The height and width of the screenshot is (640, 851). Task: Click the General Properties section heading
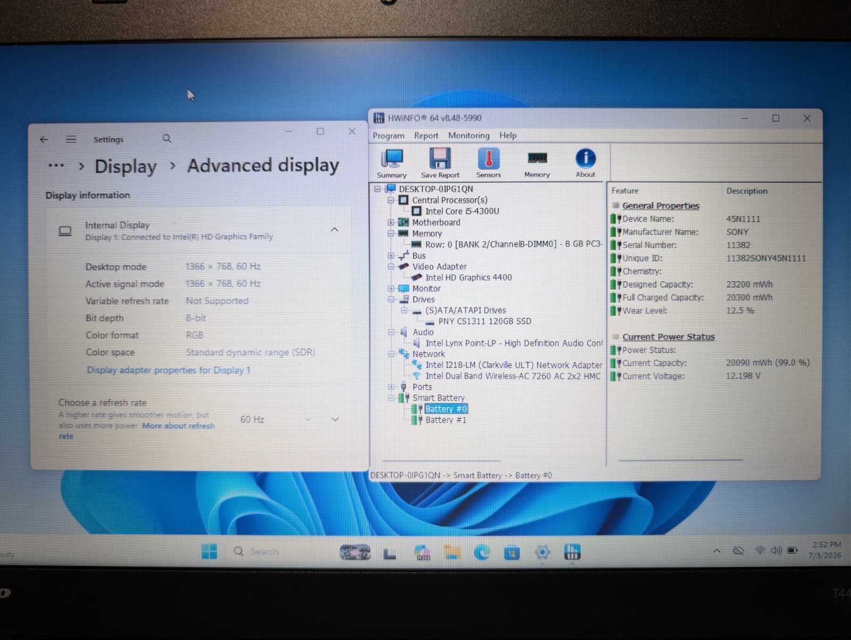661,206
